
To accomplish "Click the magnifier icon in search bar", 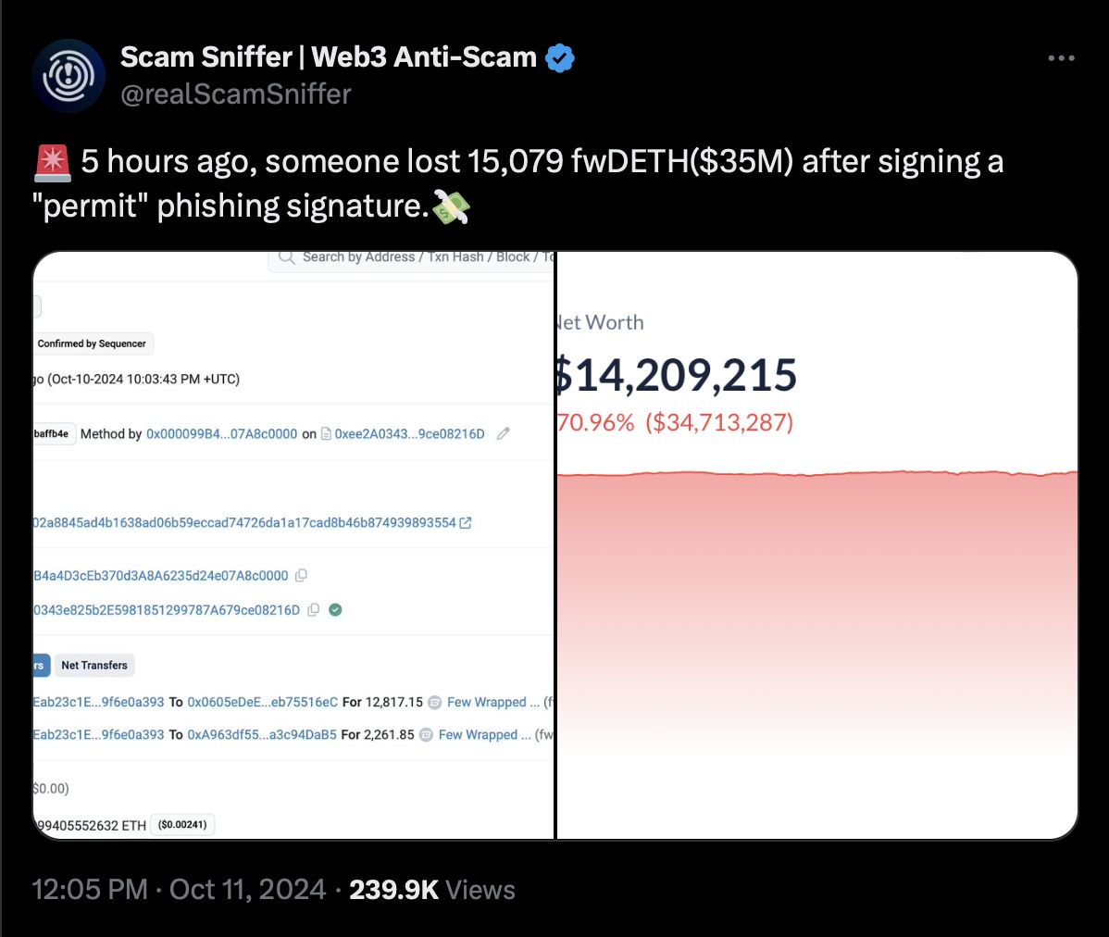I will tap(286, 257).
